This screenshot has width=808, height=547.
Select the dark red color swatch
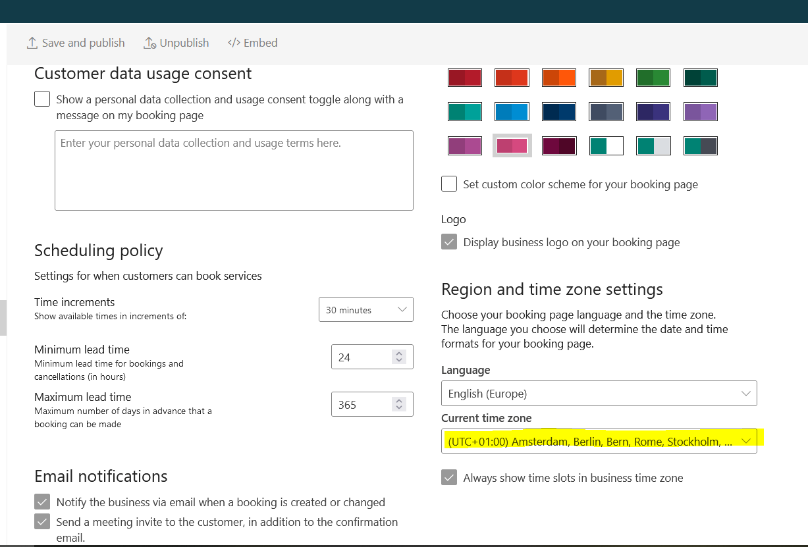point(465,78)
